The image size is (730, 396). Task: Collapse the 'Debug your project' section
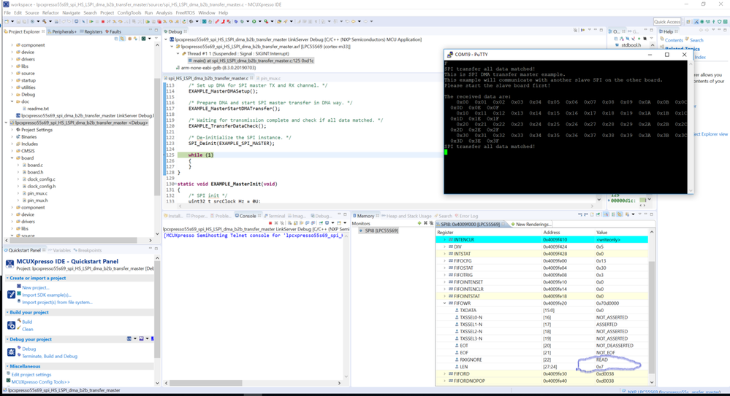(9, 340)
